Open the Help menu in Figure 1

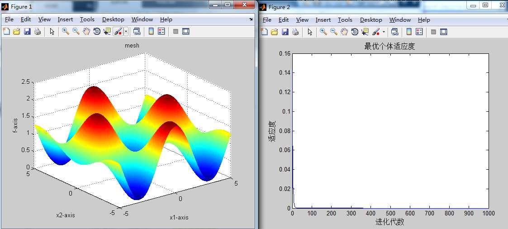[x=166, y=19]
